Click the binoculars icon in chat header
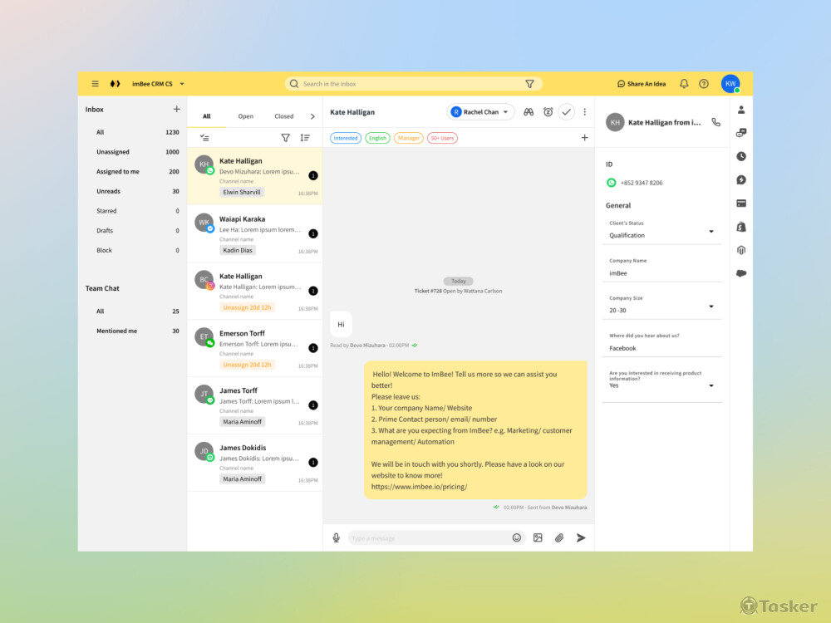The image size is (831, 623). (x=528, y=112)
